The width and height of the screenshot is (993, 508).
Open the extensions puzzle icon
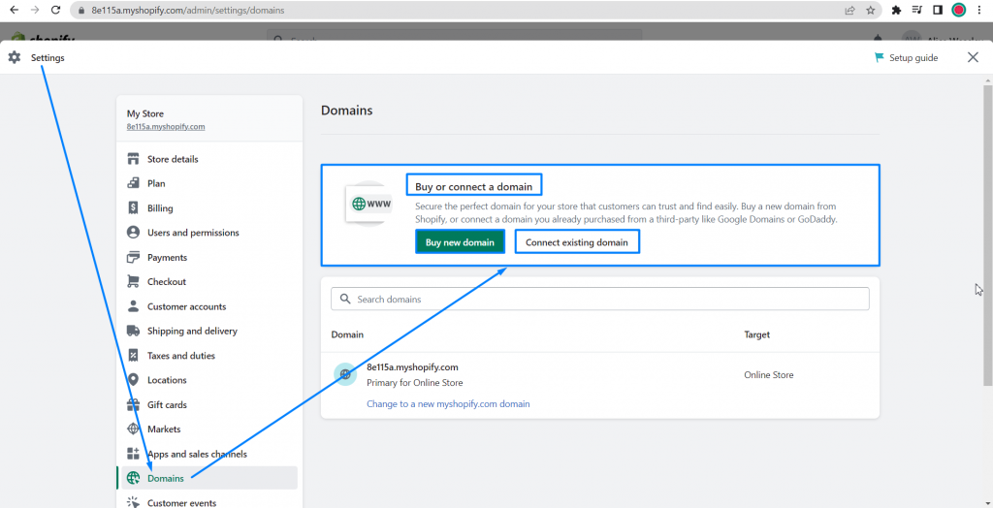pos(896,10)
